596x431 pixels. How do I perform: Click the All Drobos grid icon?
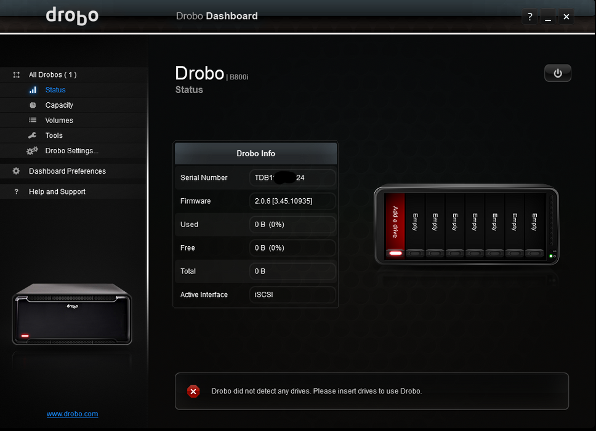pyautogui.click(x=17, y=75)
